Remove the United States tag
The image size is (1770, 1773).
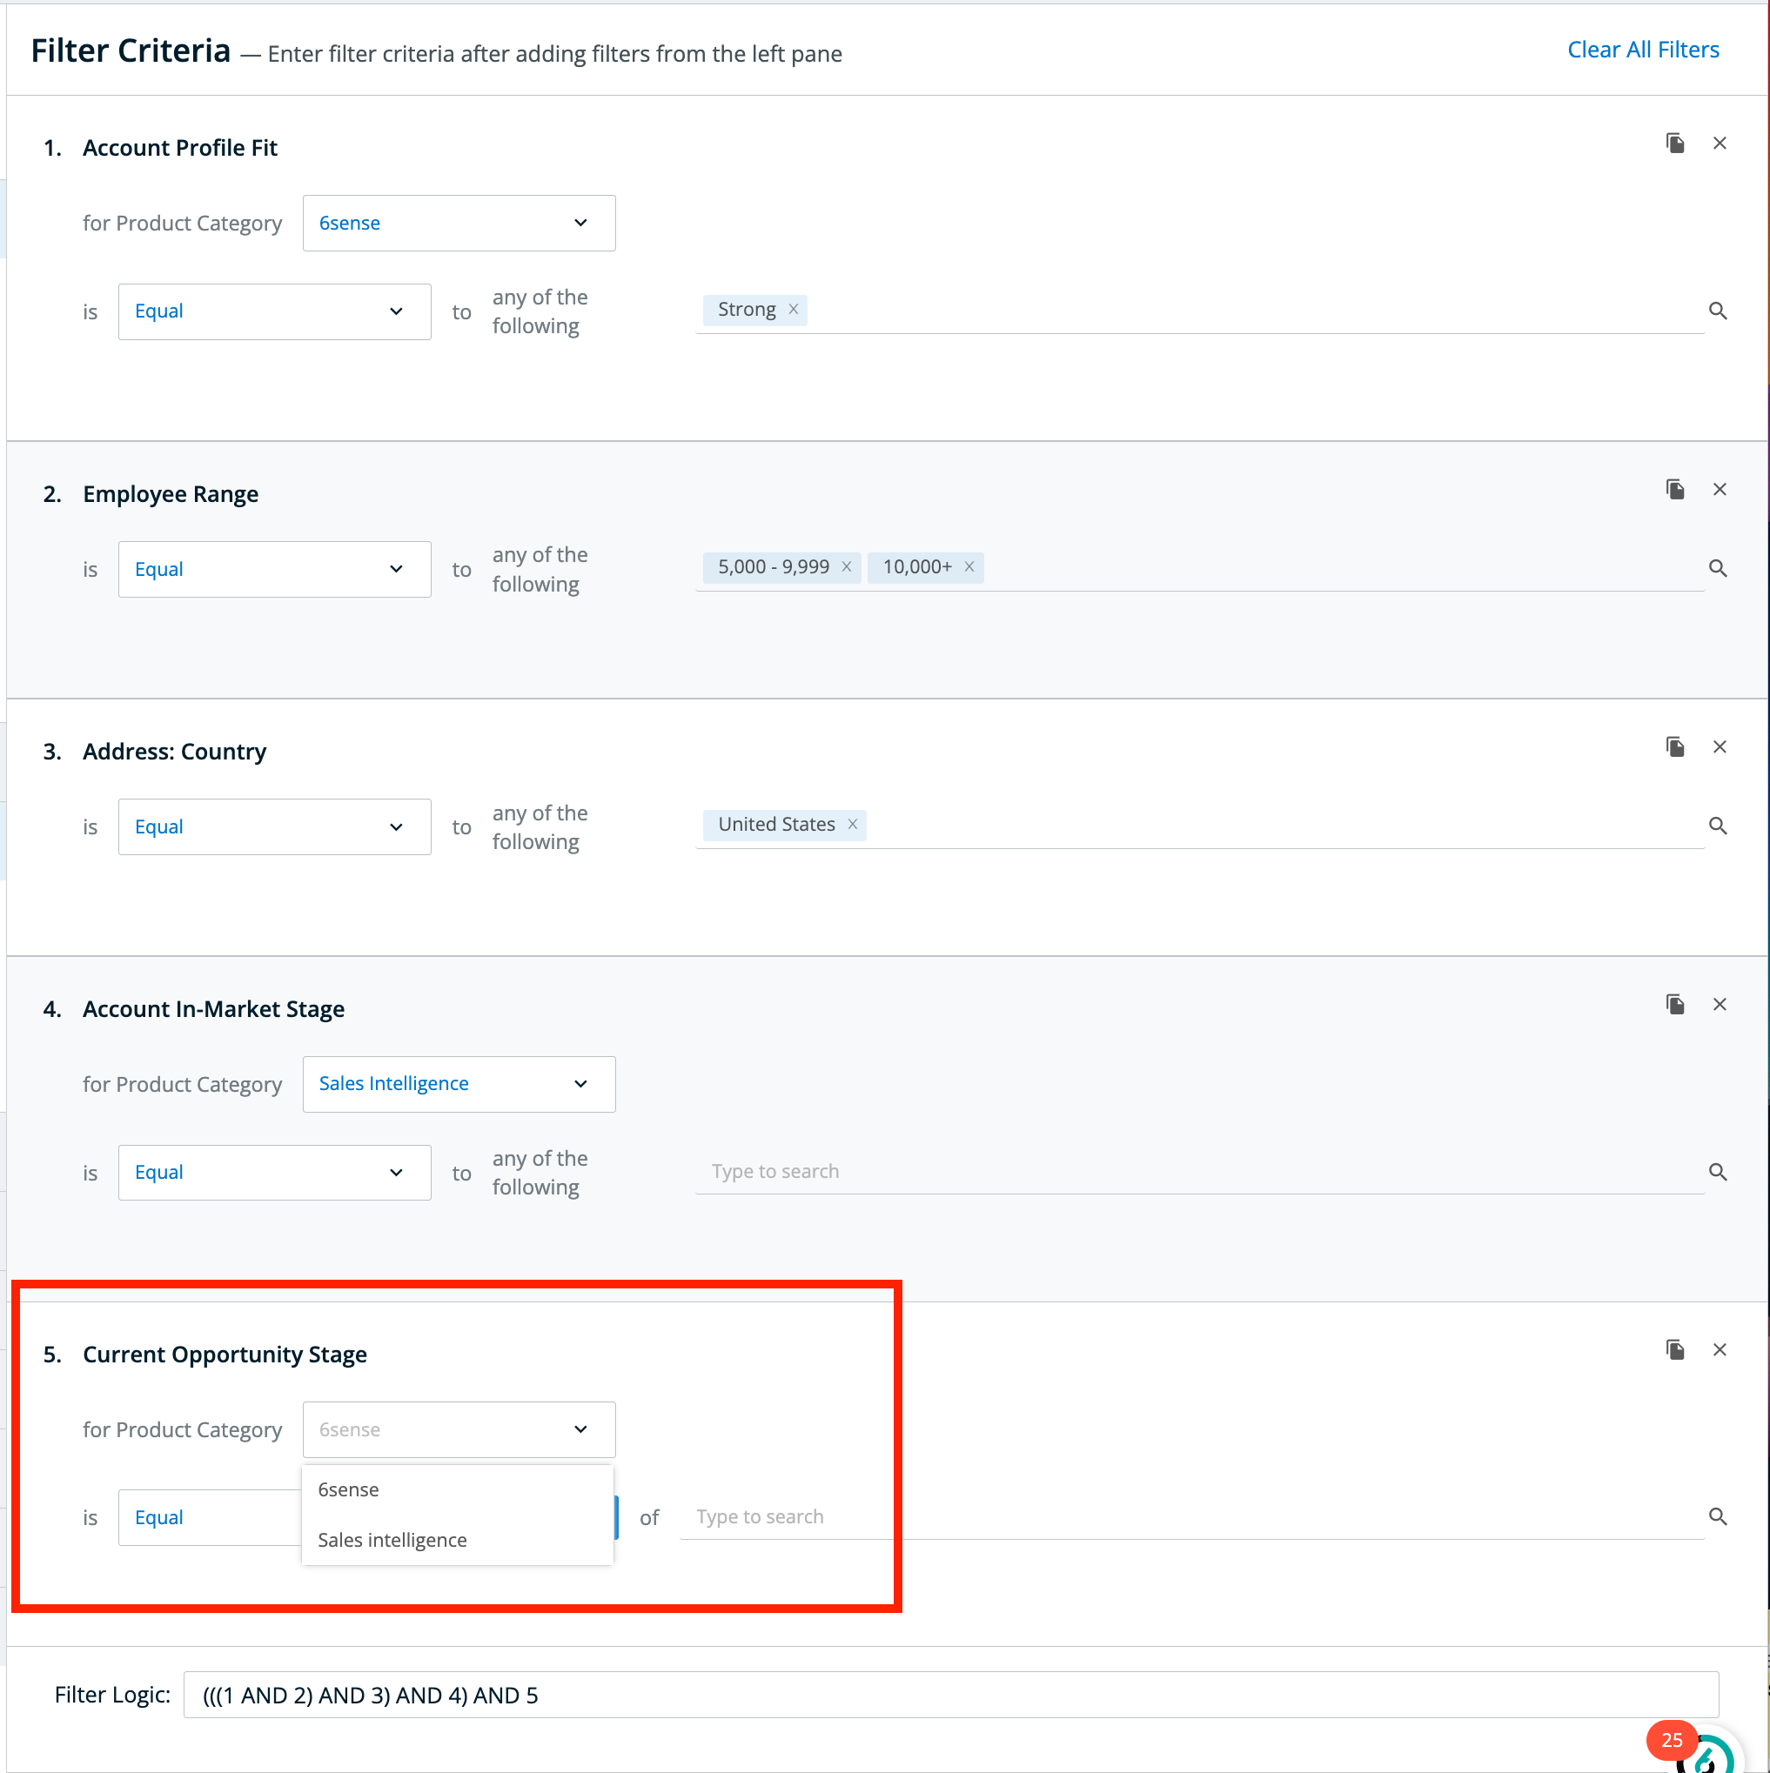point(852,824)
